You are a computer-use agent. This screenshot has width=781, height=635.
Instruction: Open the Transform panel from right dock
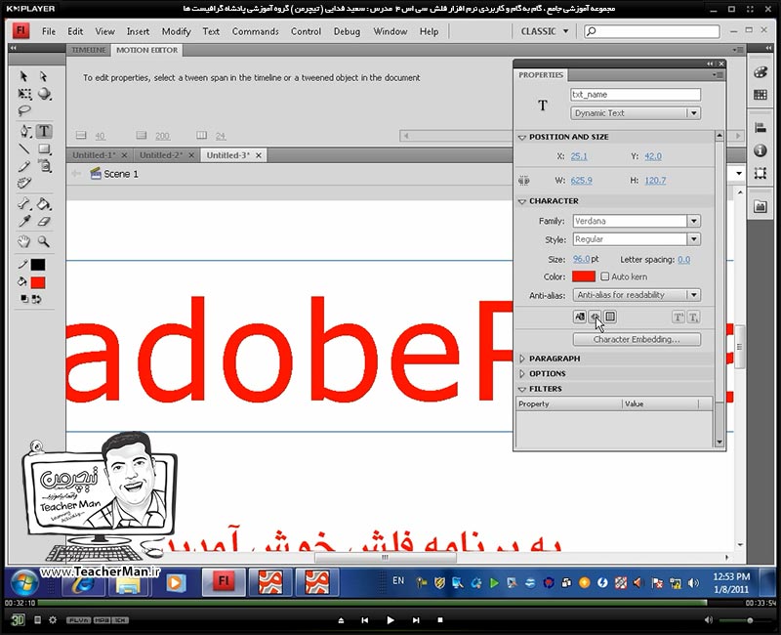point(760,173)
